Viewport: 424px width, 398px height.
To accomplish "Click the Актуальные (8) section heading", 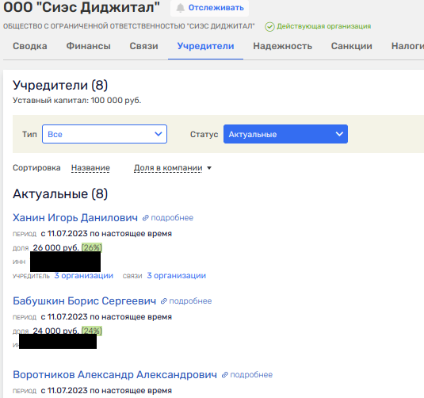I will (60, 194).
